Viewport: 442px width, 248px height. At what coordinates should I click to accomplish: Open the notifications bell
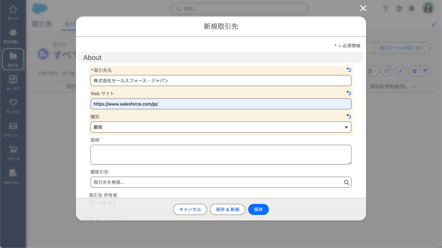411,9
